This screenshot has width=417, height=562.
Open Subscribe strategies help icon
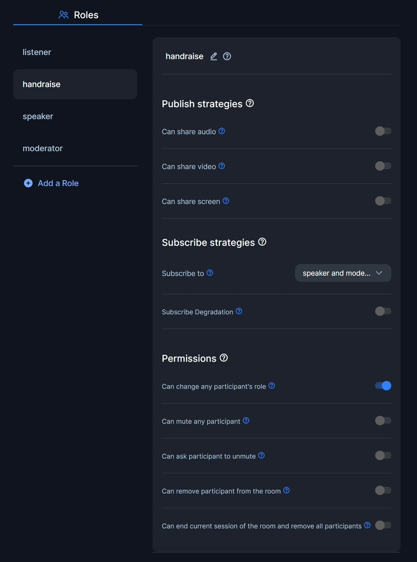262,242
